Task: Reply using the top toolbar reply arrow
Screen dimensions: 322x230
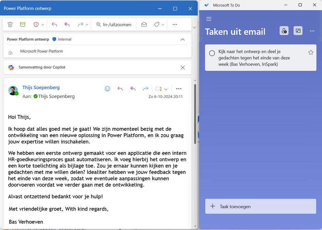Action: pyautogui.click(x=55, y=25)
